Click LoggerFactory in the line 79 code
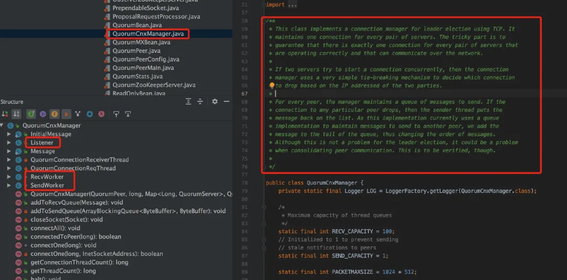The image size is (567, 280). [x=406, y=191]
